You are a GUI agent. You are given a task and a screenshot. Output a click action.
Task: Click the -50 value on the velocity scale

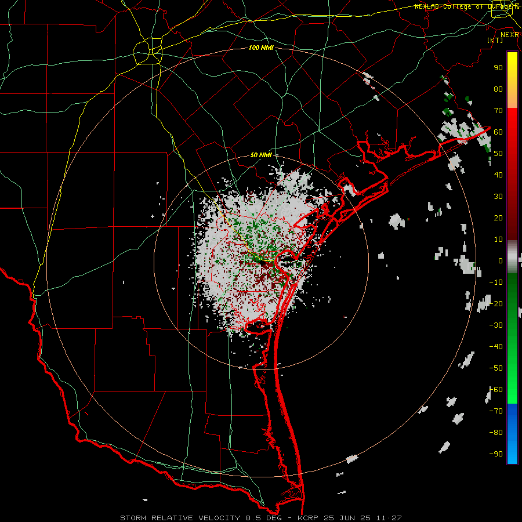coord(496,368)
